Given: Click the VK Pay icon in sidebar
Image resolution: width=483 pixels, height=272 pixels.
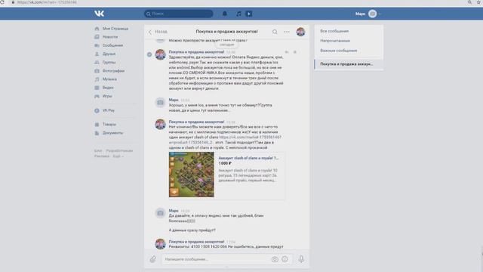Looking at the screenshot, I should (97, 110).
